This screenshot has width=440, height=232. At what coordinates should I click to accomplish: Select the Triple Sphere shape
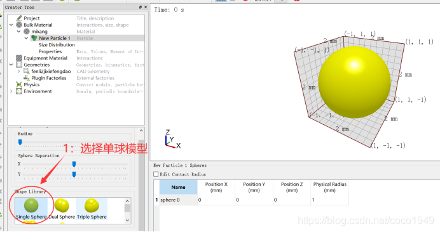tap(92, 209)
